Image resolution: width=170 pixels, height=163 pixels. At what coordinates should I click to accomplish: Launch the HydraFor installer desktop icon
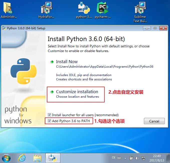pyautogui.click(x=46, y=10)
